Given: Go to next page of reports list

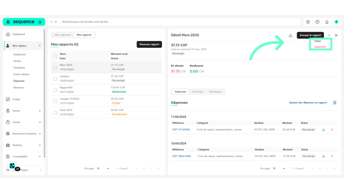Looking at the screenshot, I should tap(151, 169).
